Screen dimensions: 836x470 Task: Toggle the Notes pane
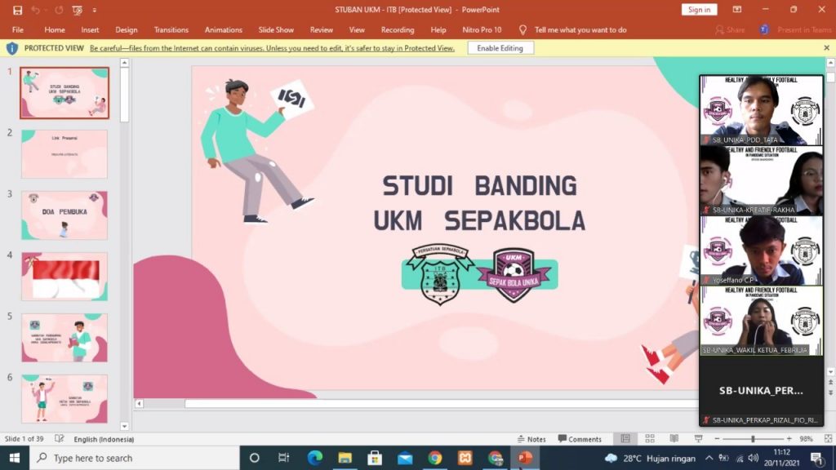pyautogui.click(x=531, y=439)
